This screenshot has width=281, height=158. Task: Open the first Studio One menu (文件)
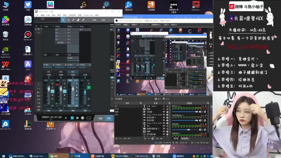pos(37,15)
